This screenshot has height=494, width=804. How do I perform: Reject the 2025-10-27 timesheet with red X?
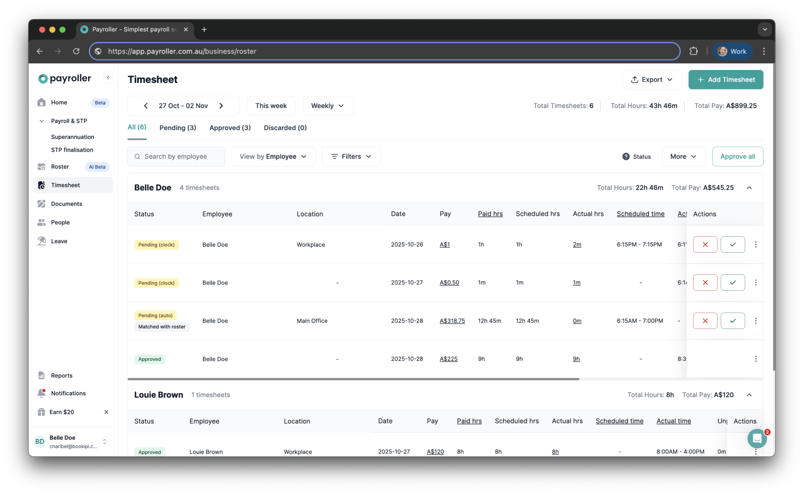(x=705, y=282)
